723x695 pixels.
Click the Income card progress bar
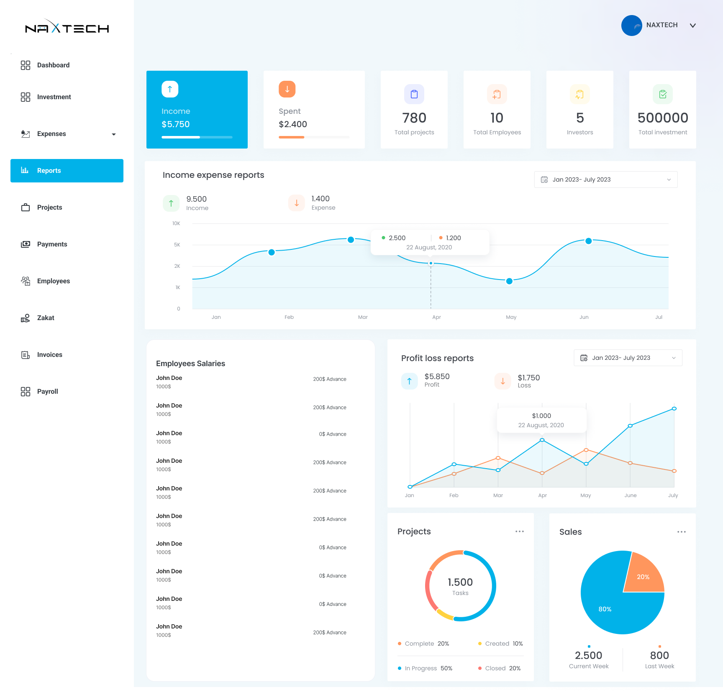tap(197, 137)
